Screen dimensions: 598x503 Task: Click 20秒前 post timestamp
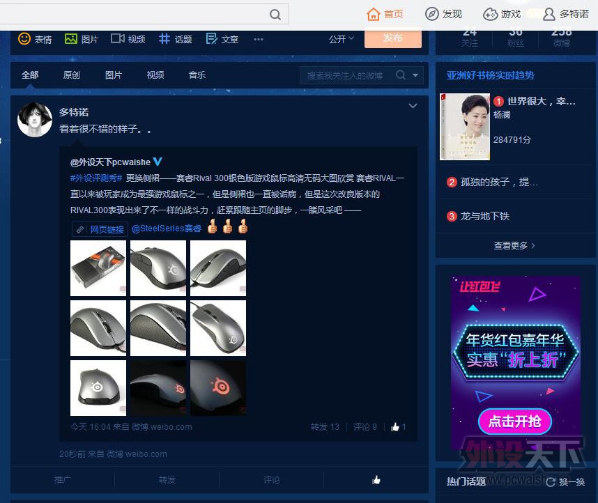pyautogui.click(x=72, y=454)
